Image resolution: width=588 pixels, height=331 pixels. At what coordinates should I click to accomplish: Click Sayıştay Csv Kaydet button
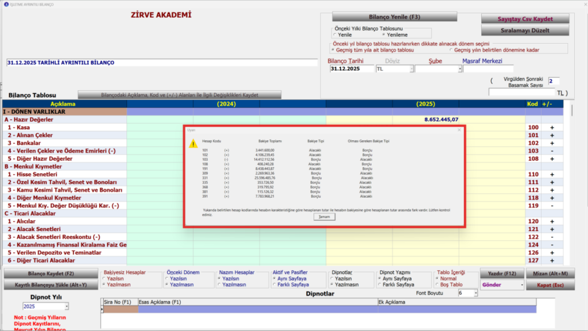tap(525, 19)
